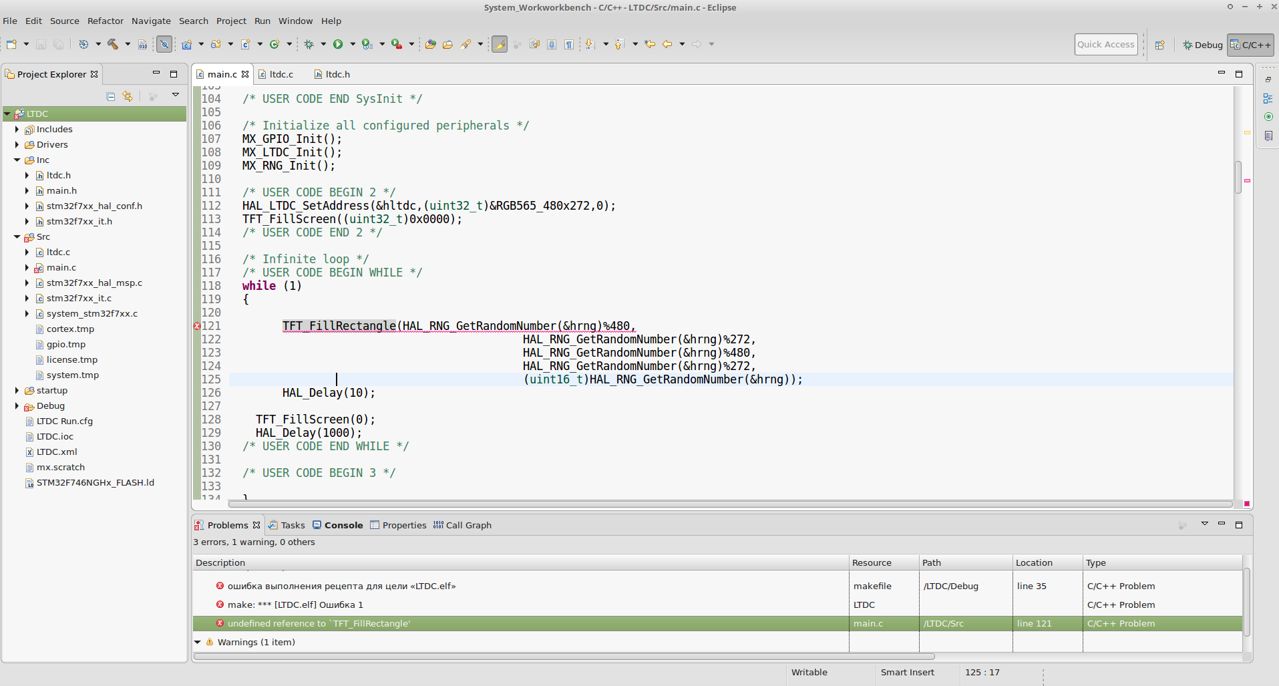The width and height of the screenshot is (1279, 686).
Task: Click the Debug bug icon in toolbar
Action: pos(309,44)
